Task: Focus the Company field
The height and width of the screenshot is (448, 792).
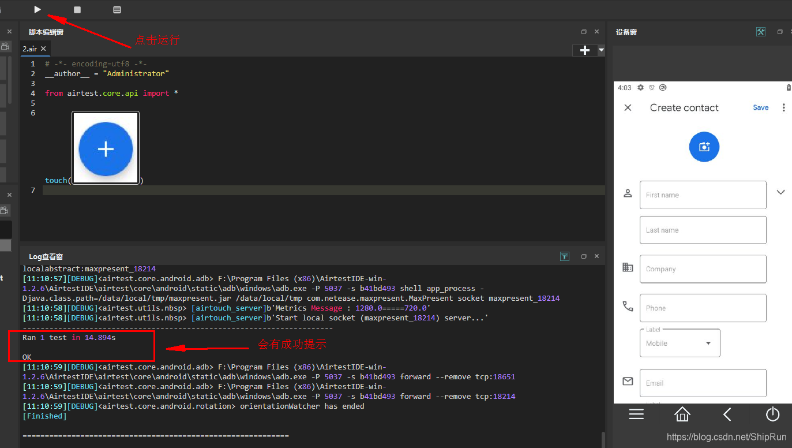Action: coord(703,269)
